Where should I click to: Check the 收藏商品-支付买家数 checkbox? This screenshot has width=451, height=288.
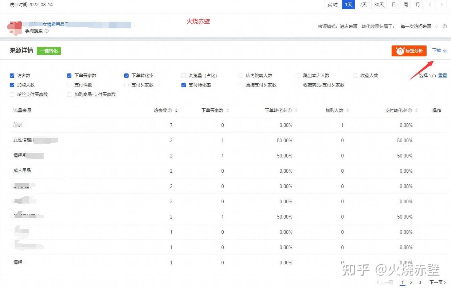[x=298, y=85]
